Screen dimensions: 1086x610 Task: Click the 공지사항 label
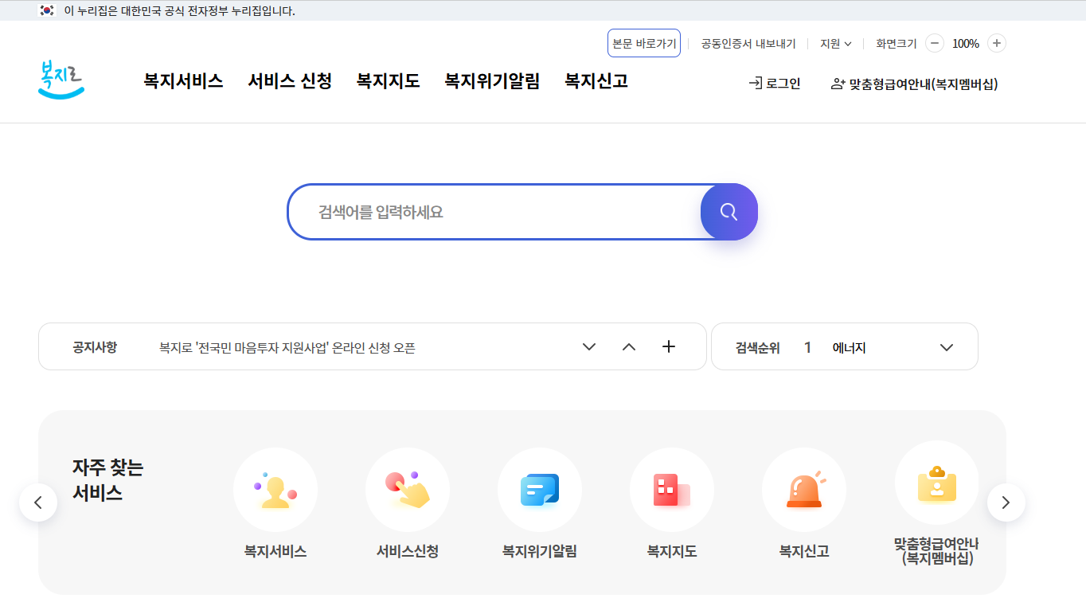coord(95,347)
